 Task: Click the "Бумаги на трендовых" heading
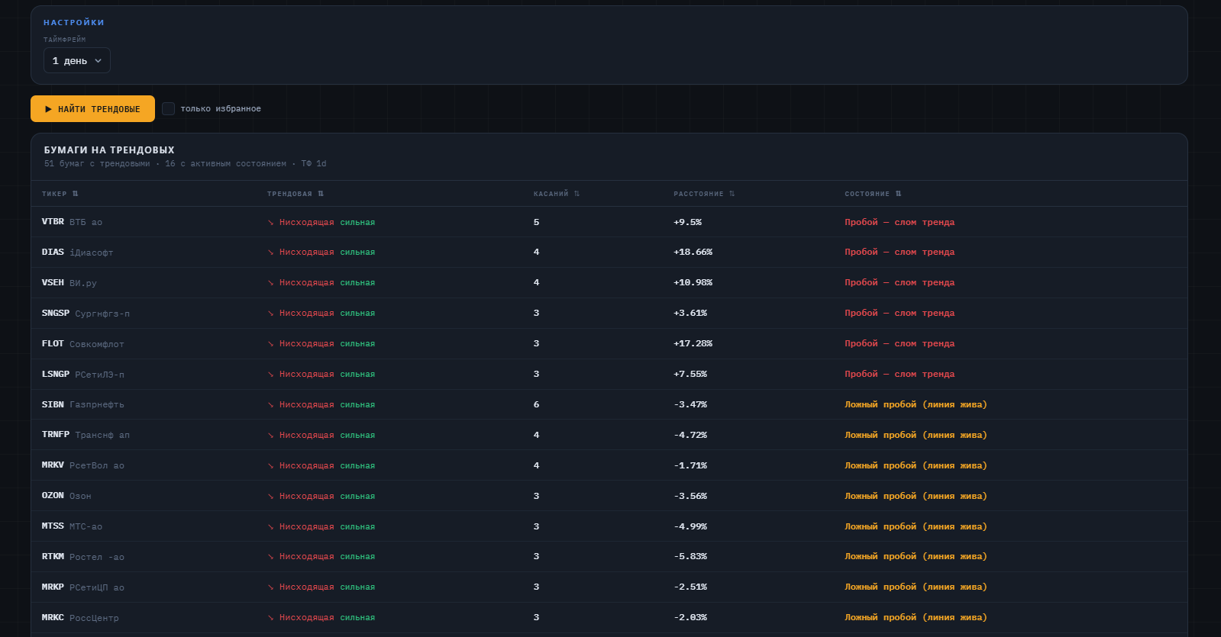click(x=109, y=150)
